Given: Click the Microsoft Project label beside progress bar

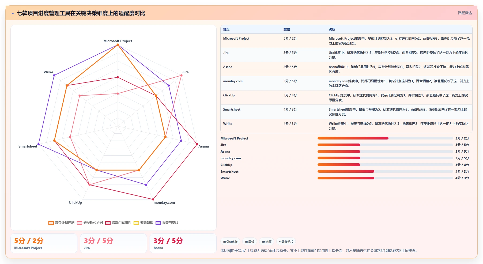Looking at the screenshot, I should (234, 138).
